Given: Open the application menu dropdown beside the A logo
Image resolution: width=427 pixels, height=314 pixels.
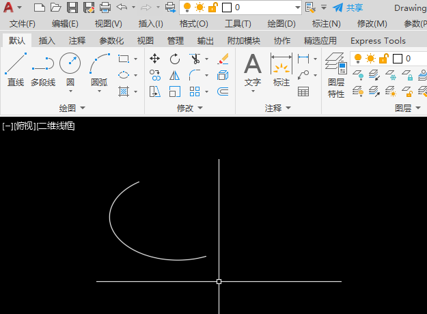Looking at the screenshot, I should [19, 8].
